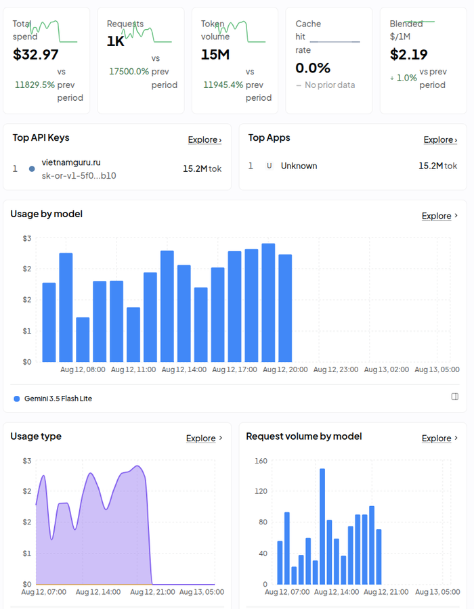
Task: Click the U avatar icon beside Unknown app
Action: coord(269,166)
